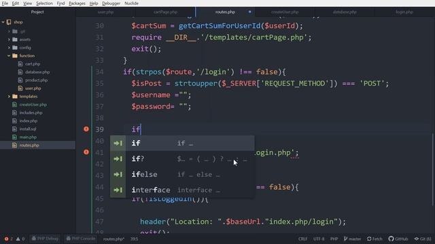Collapse the function folder chevron
This screenshot has height=244, width=435.
(x=9, y=56)
